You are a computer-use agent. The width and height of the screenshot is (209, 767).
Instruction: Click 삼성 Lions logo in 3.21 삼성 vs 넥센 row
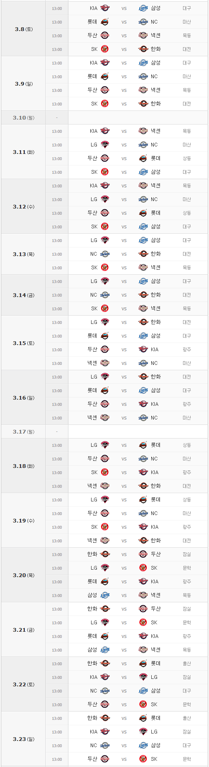click(x=105, y=650)
